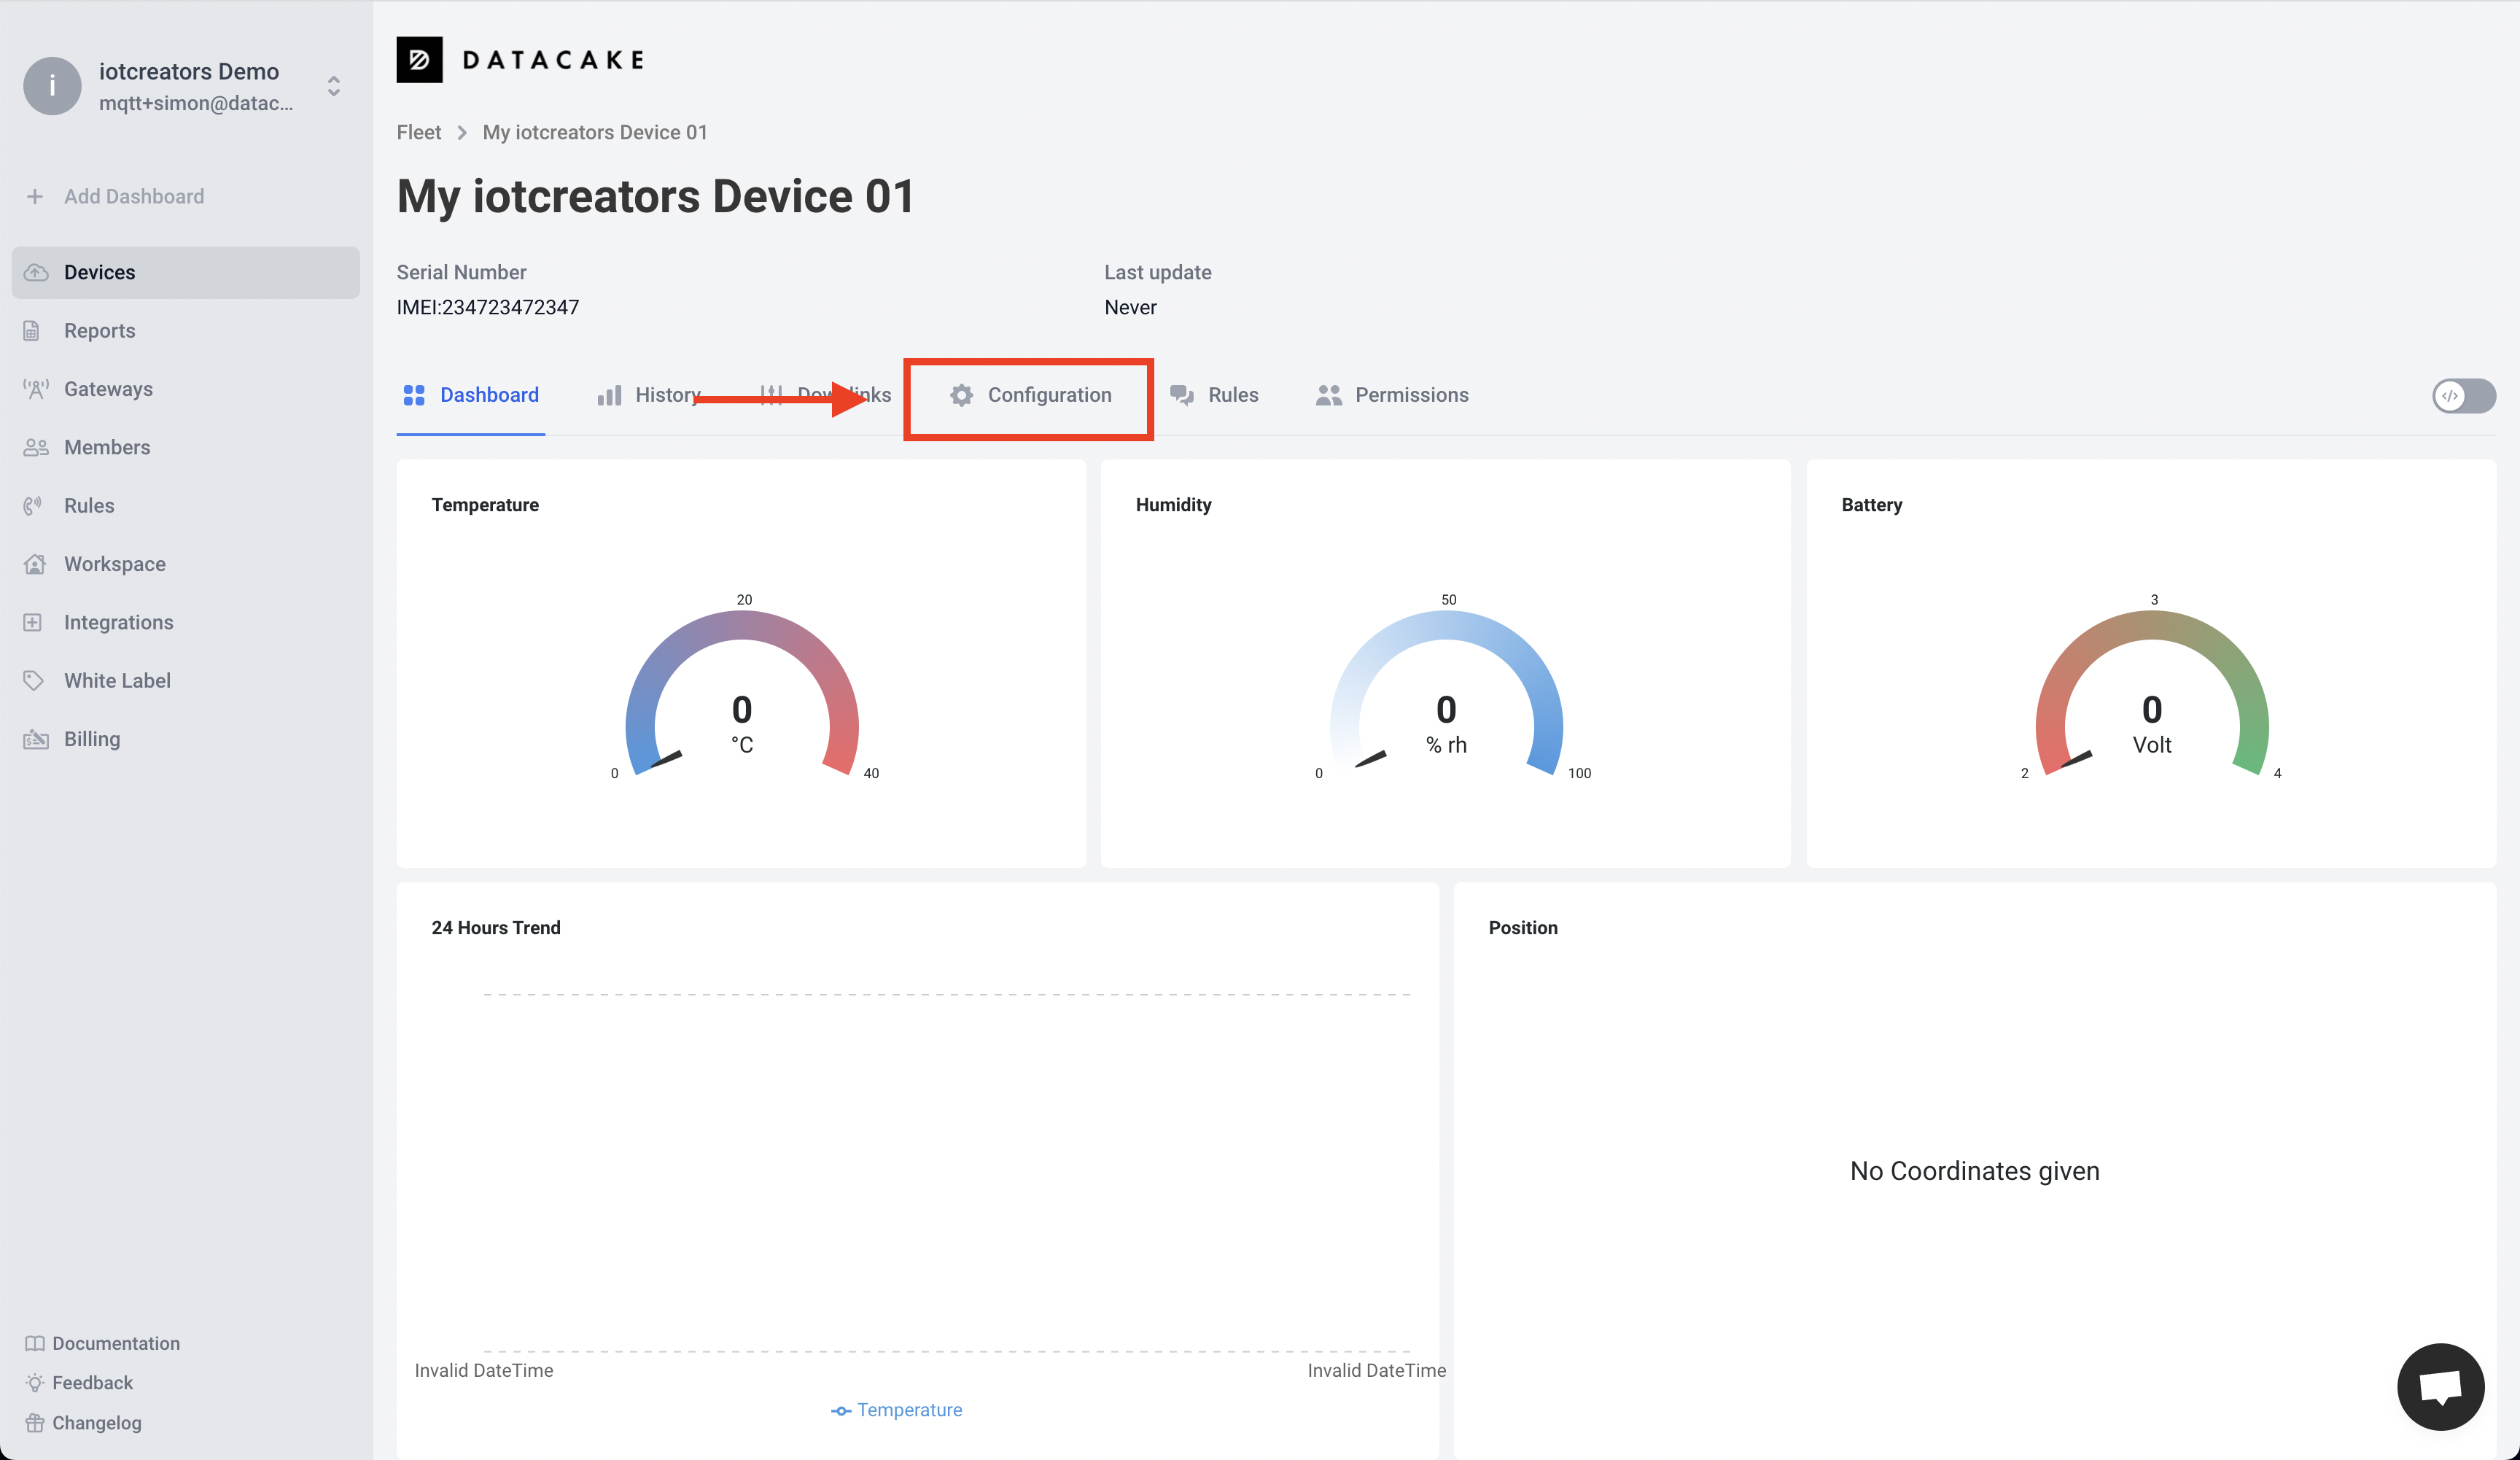Expand the workspace switcher chevrons
Image resolution: width=2520 pixels, height=1460 pixels.
point(334,86)
